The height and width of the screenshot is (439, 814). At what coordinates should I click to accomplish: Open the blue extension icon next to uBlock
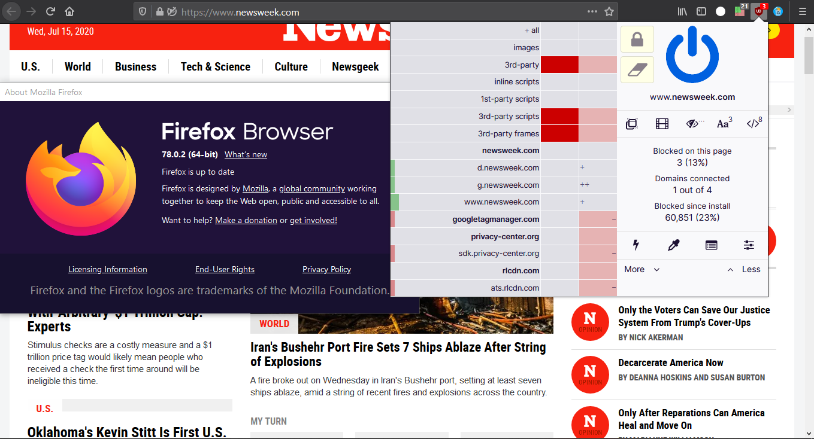click(x=778, y=11)
